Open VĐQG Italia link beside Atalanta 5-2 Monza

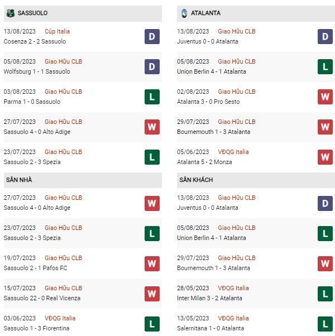pos(233,152)
